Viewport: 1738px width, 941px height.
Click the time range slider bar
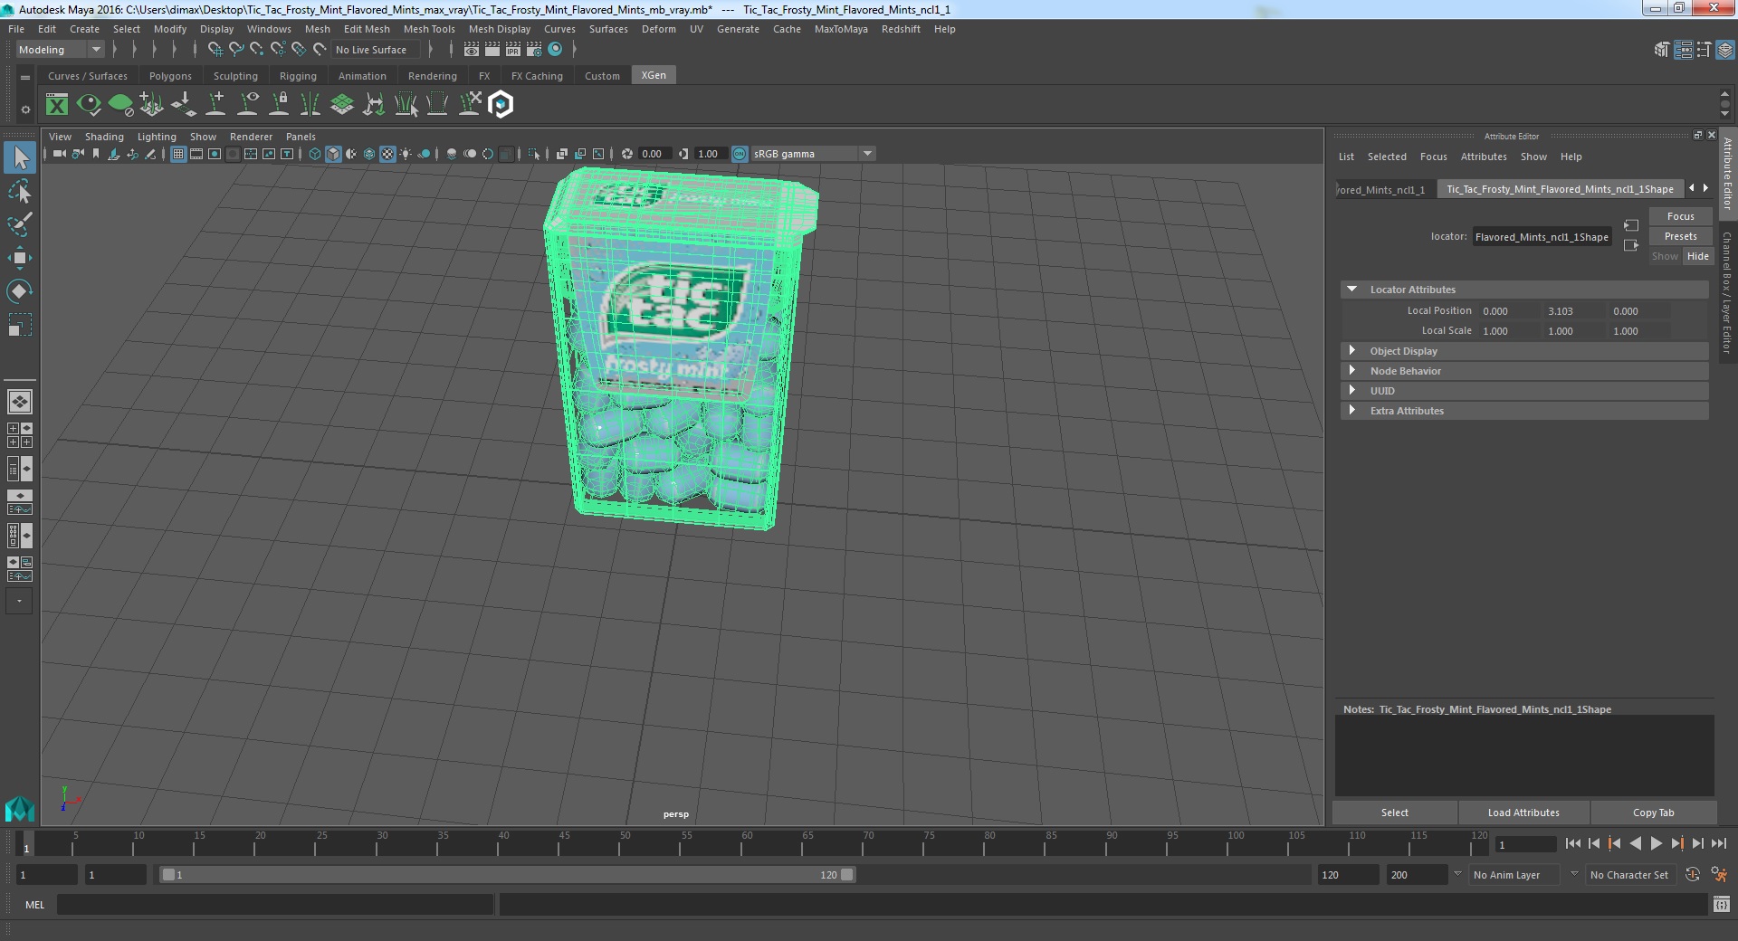[507, 875]
